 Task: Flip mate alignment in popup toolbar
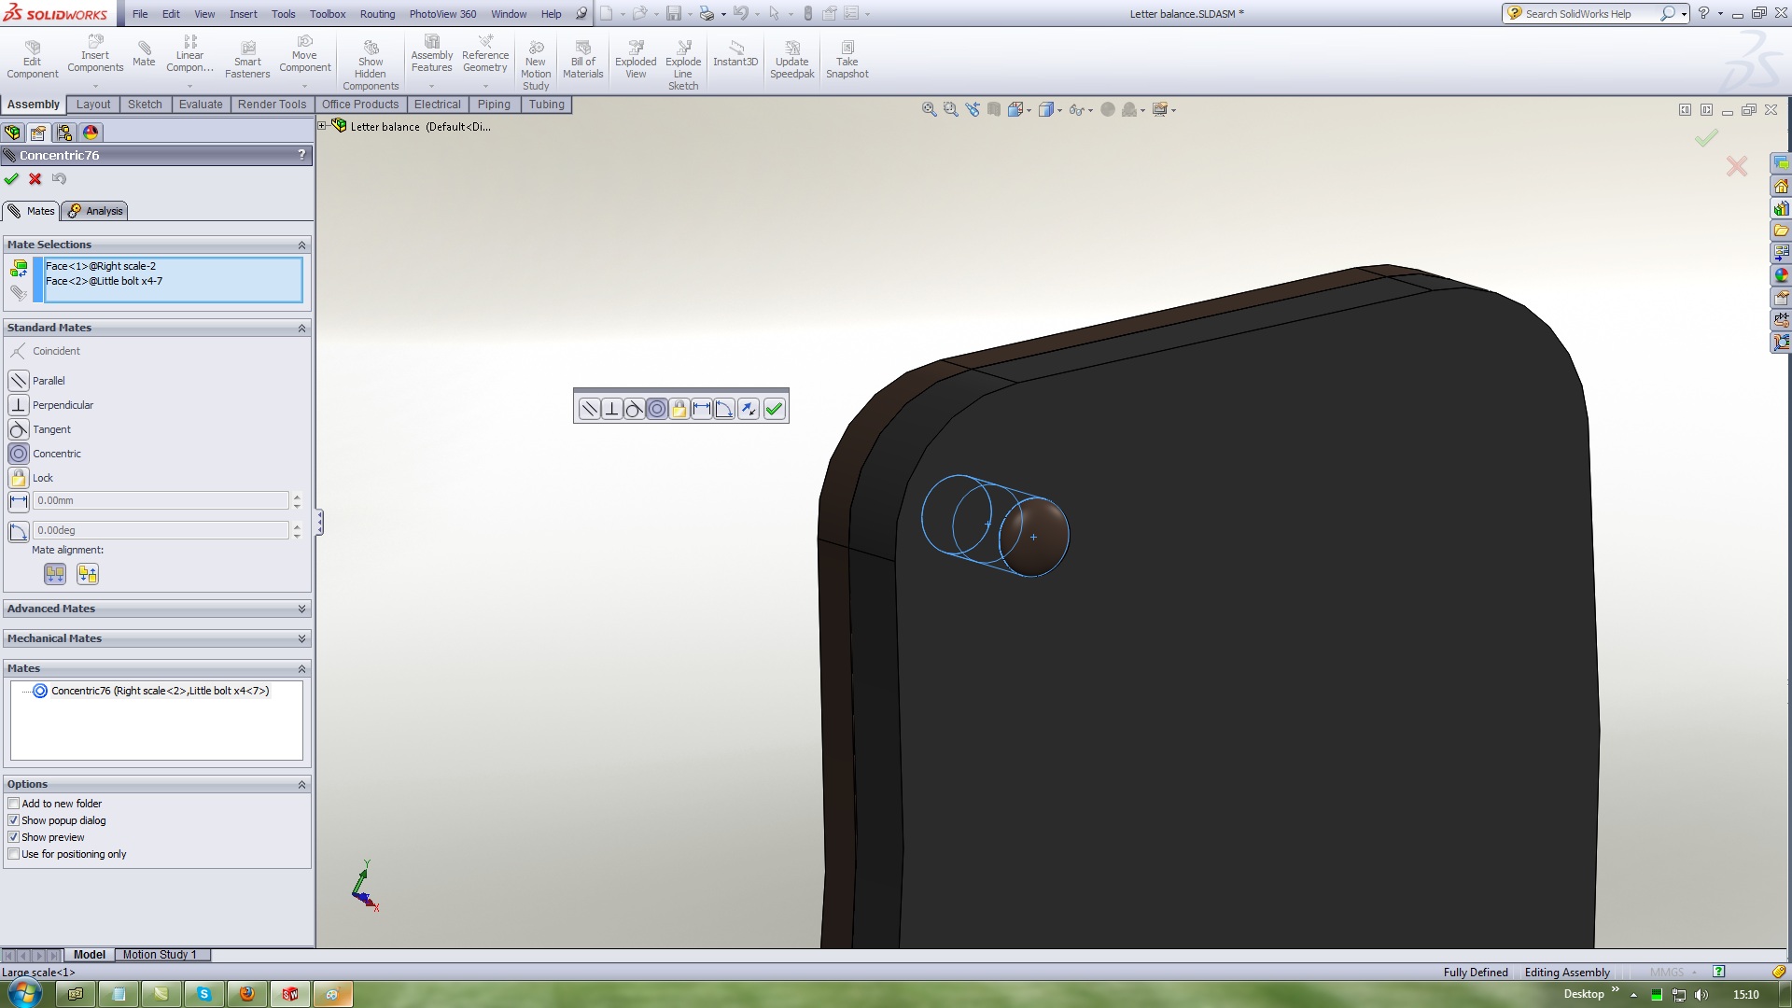click(x=749, y=409)
